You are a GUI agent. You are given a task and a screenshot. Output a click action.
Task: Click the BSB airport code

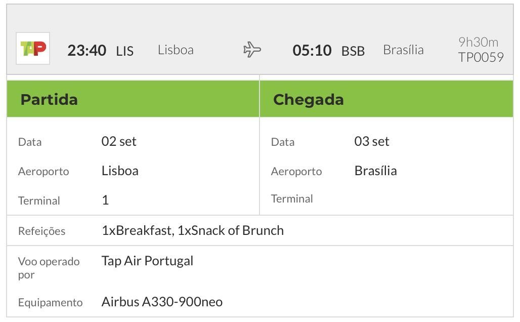tap(353, 51)
